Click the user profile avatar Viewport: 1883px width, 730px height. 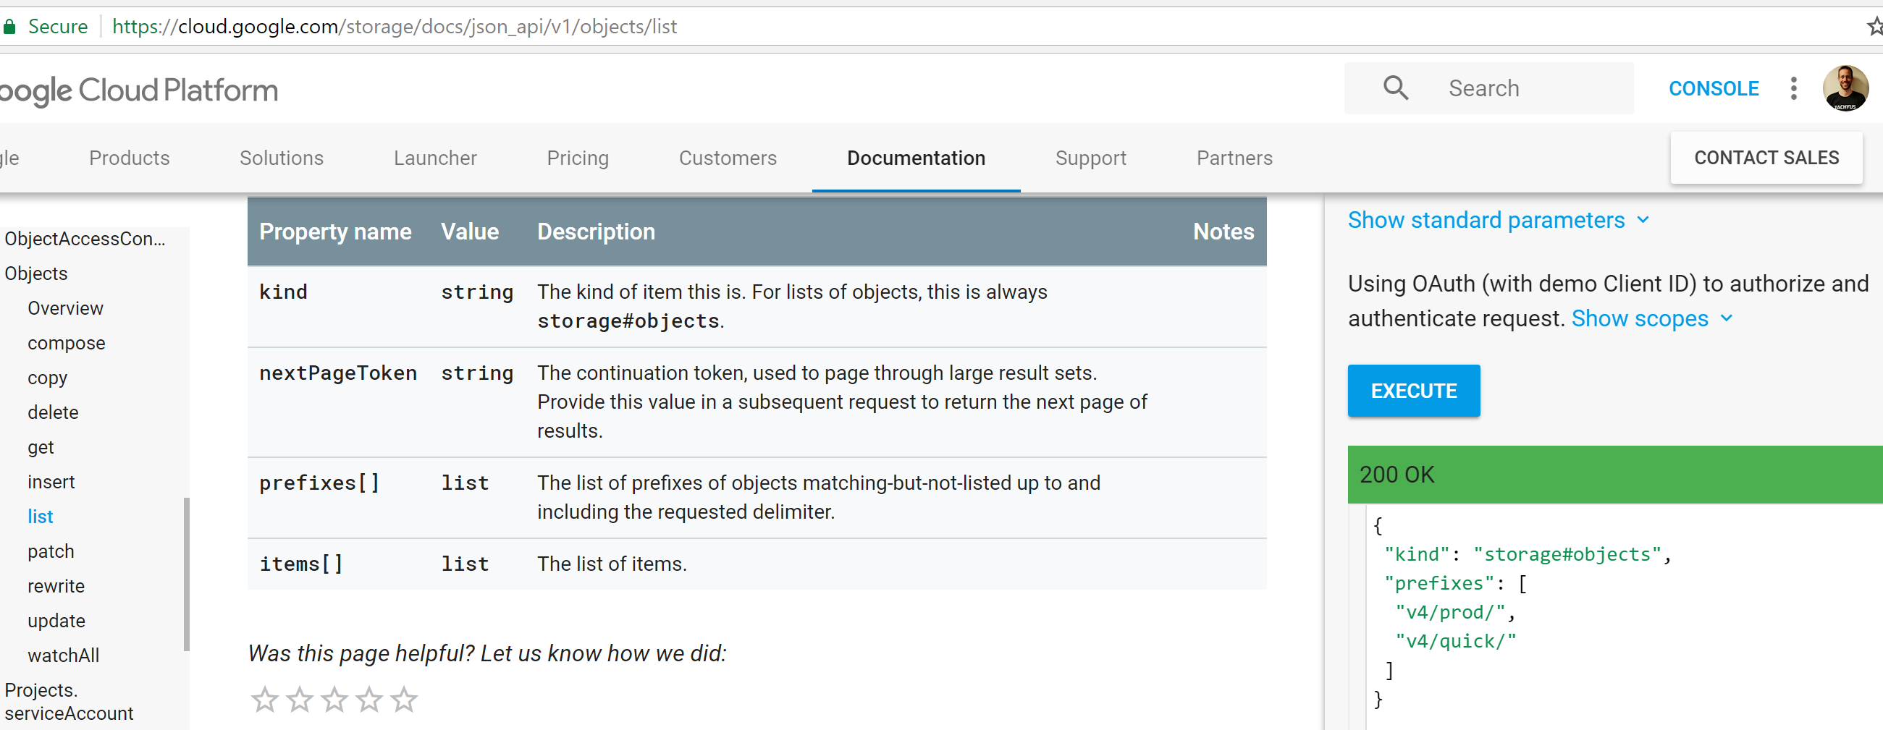point(1844,88)
